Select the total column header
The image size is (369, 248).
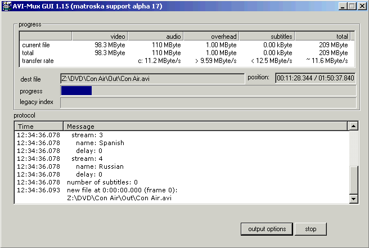[323, 36]
